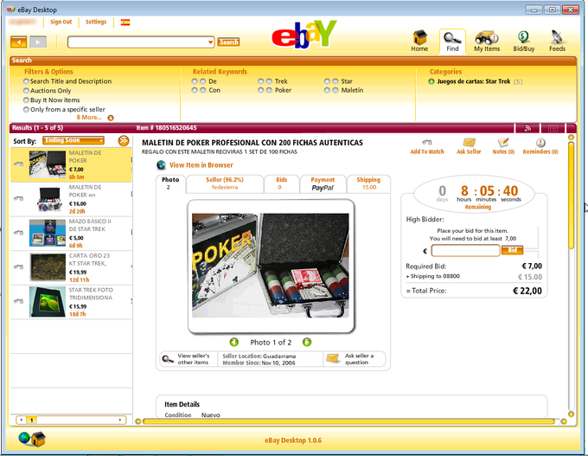Toggle first circle next to keyword De
588x456 pixels.
(195, 81)
